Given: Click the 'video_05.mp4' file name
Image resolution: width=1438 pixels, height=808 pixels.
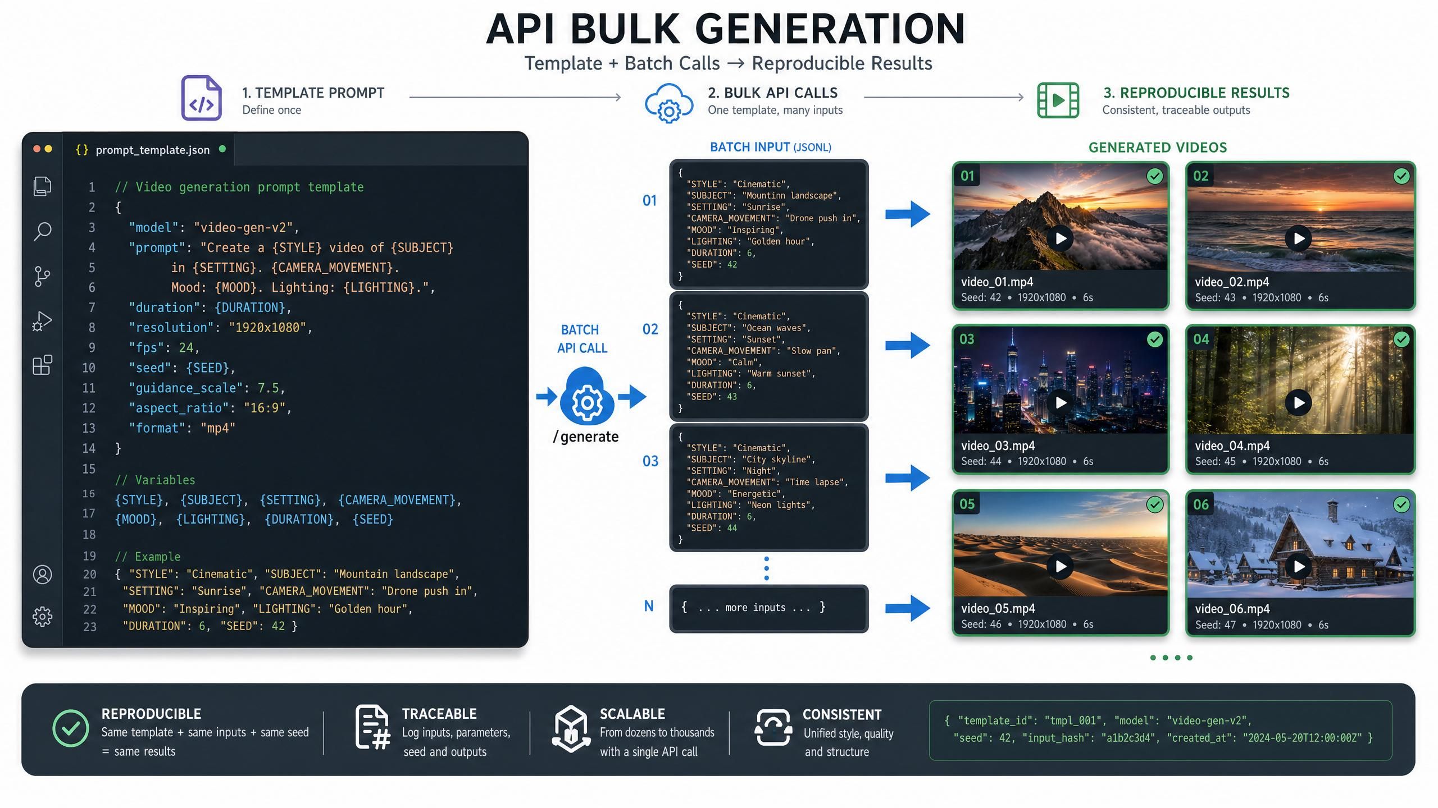Looking at the screenshot, I should click(998, 609).
